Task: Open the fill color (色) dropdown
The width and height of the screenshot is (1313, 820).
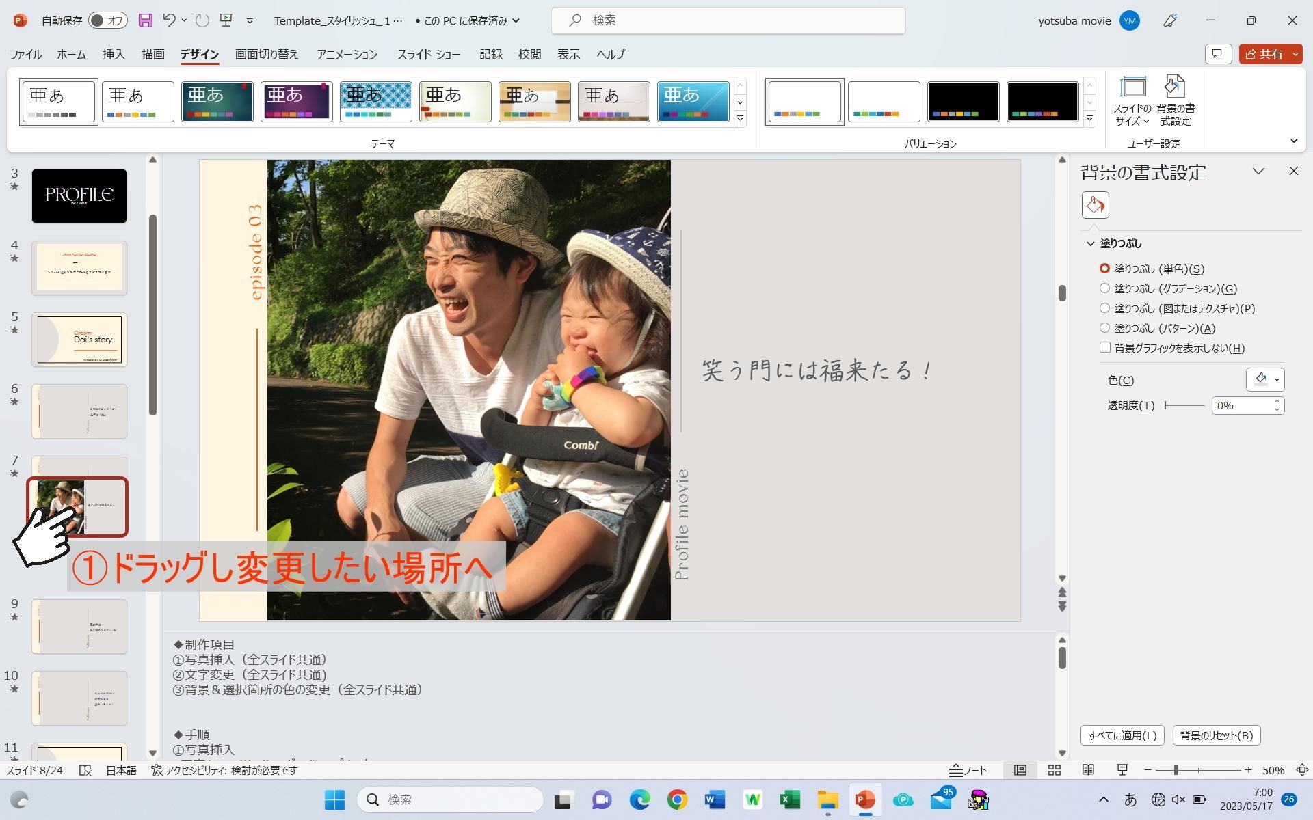Action: point(1265,379)
